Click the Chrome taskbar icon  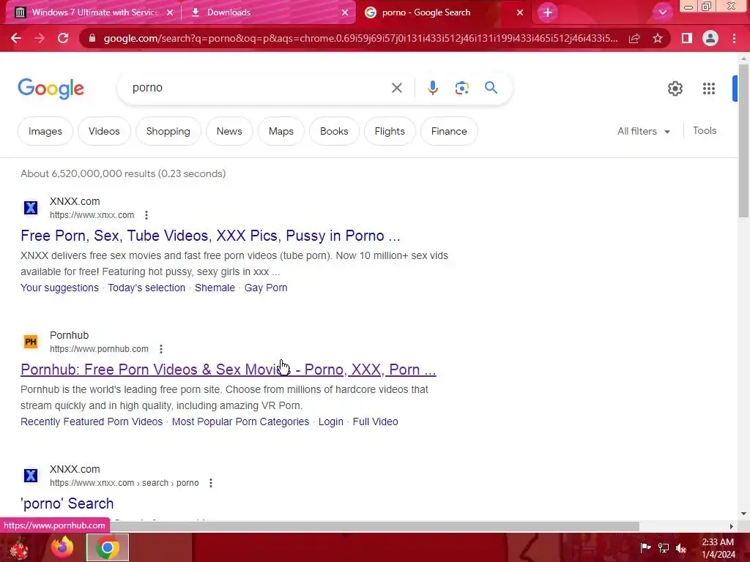pos(107,547)
